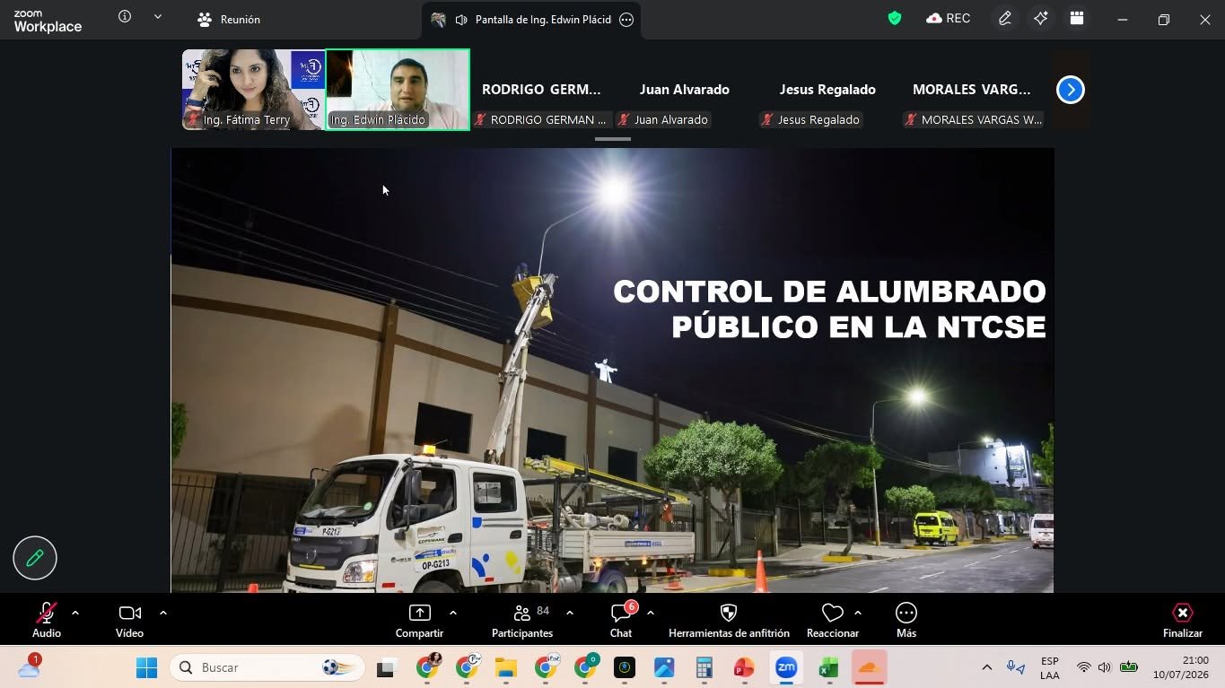
Task: Open Excel from the taskbar
Action: pyautogui.click(x=827, y=667)
